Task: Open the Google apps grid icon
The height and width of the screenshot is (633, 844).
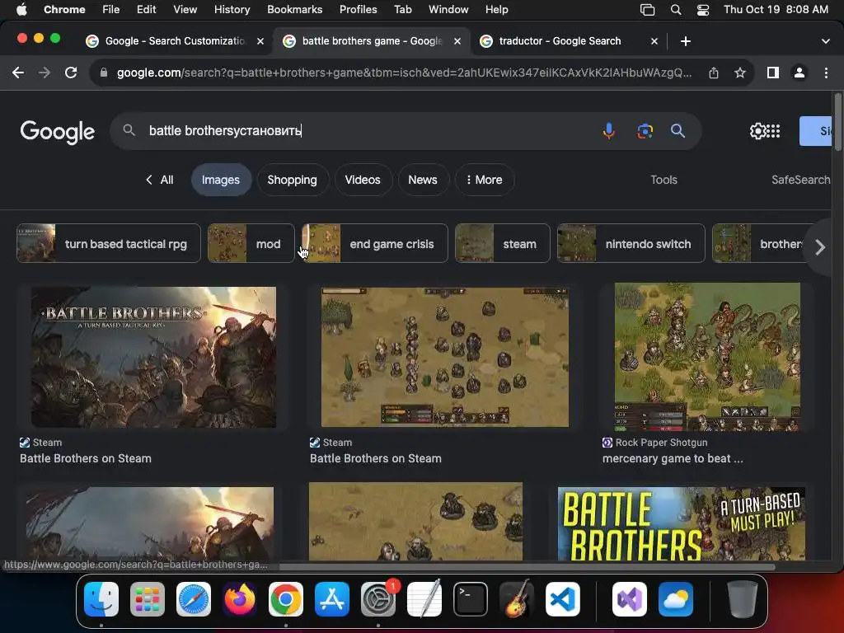Action: tap(773, 131)
